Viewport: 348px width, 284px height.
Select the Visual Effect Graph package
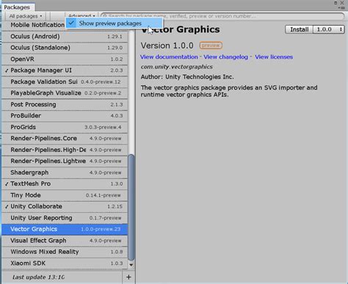click(x=65, y=241)
